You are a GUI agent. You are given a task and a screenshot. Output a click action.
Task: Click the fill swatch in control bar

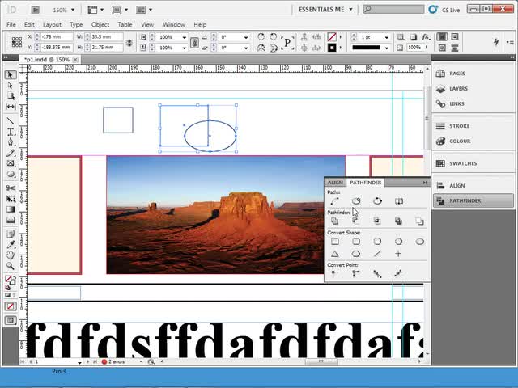(332, 36)
